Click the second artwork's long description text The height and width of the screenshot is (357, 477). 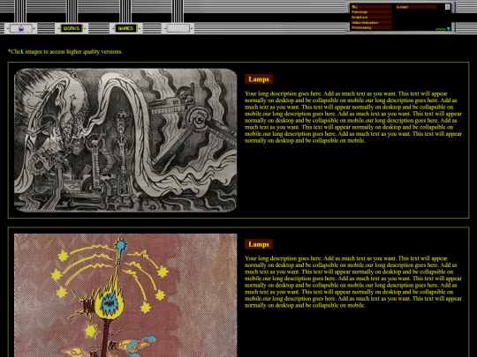(353, 282)
